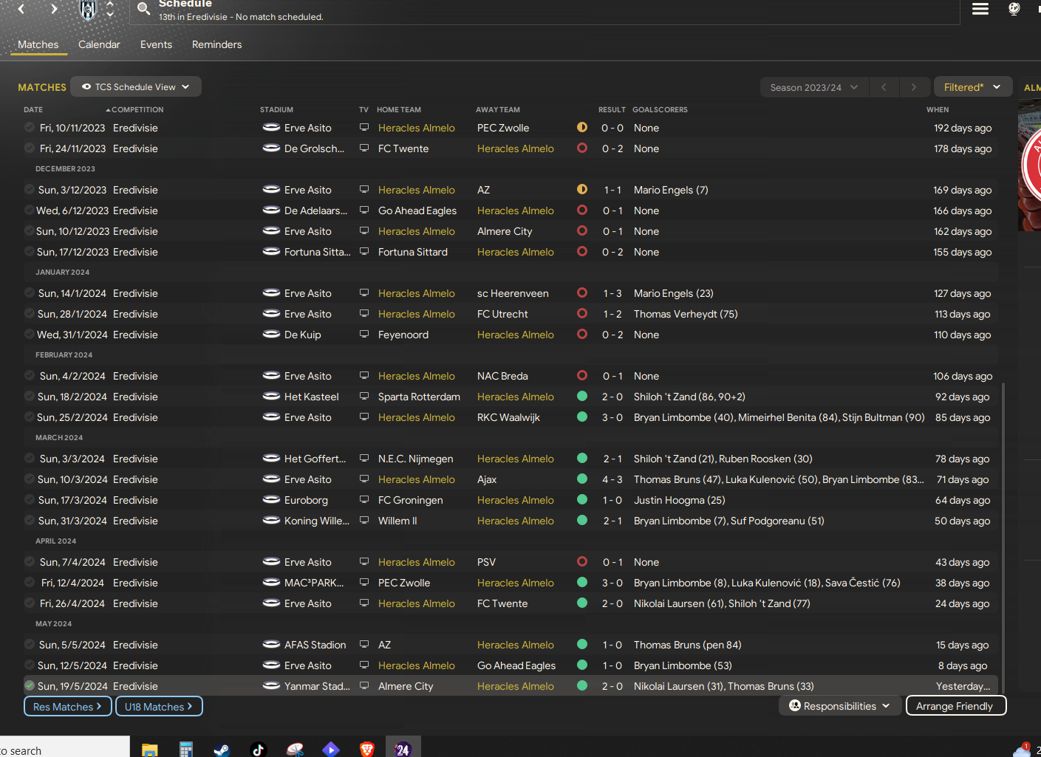Open Heracles Almelo link in 10/11/2023 row
This screenshot has width=1041, height=757.
coord(417,128)
